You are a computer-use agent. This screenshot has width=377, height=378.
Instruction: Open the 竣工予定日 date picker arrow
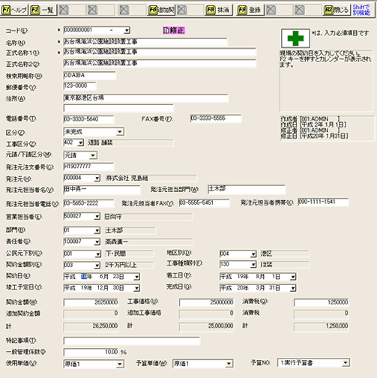pyautogui.click(x=136, y=288)
